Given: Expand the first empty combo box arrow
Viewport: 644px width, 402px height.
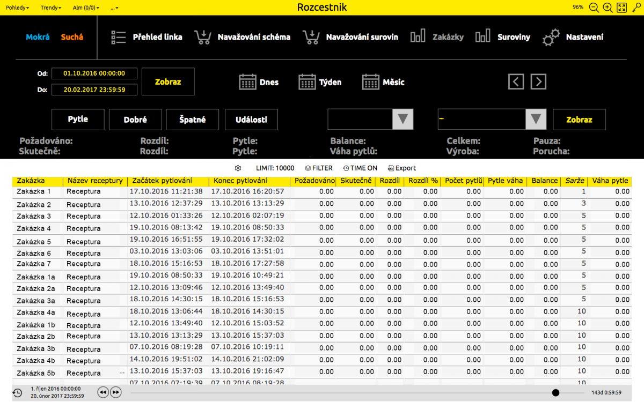Looking at the screenshot, I should point(403,119).
